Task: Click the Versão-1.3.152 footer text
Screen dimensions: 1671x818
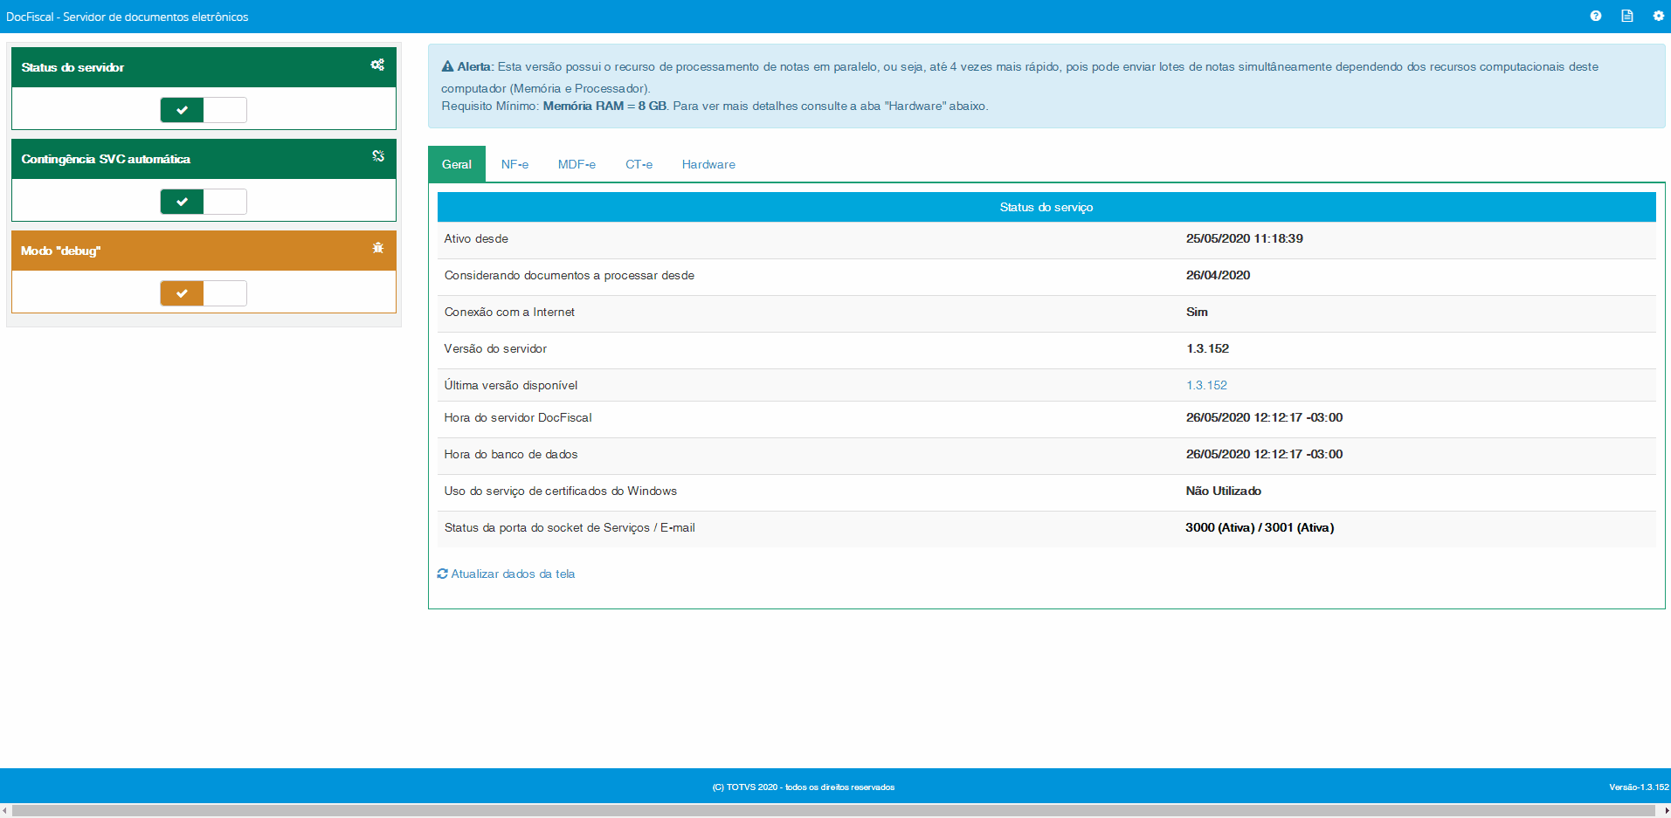Action: [x=1639, y=787]
